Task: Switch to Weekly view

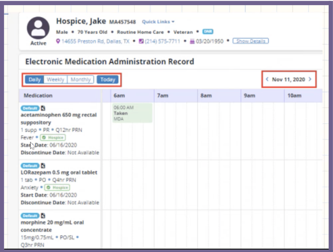Action: click(55, 79)
